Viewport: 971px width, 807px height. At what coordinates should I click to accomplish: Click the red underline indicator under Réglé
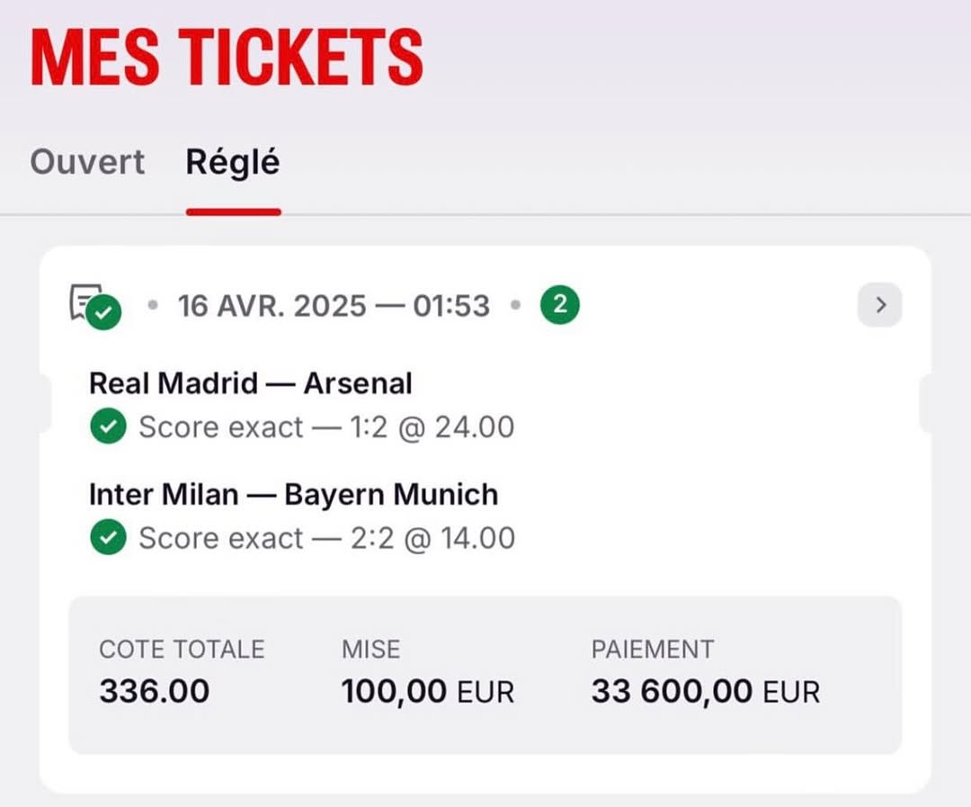234,212
